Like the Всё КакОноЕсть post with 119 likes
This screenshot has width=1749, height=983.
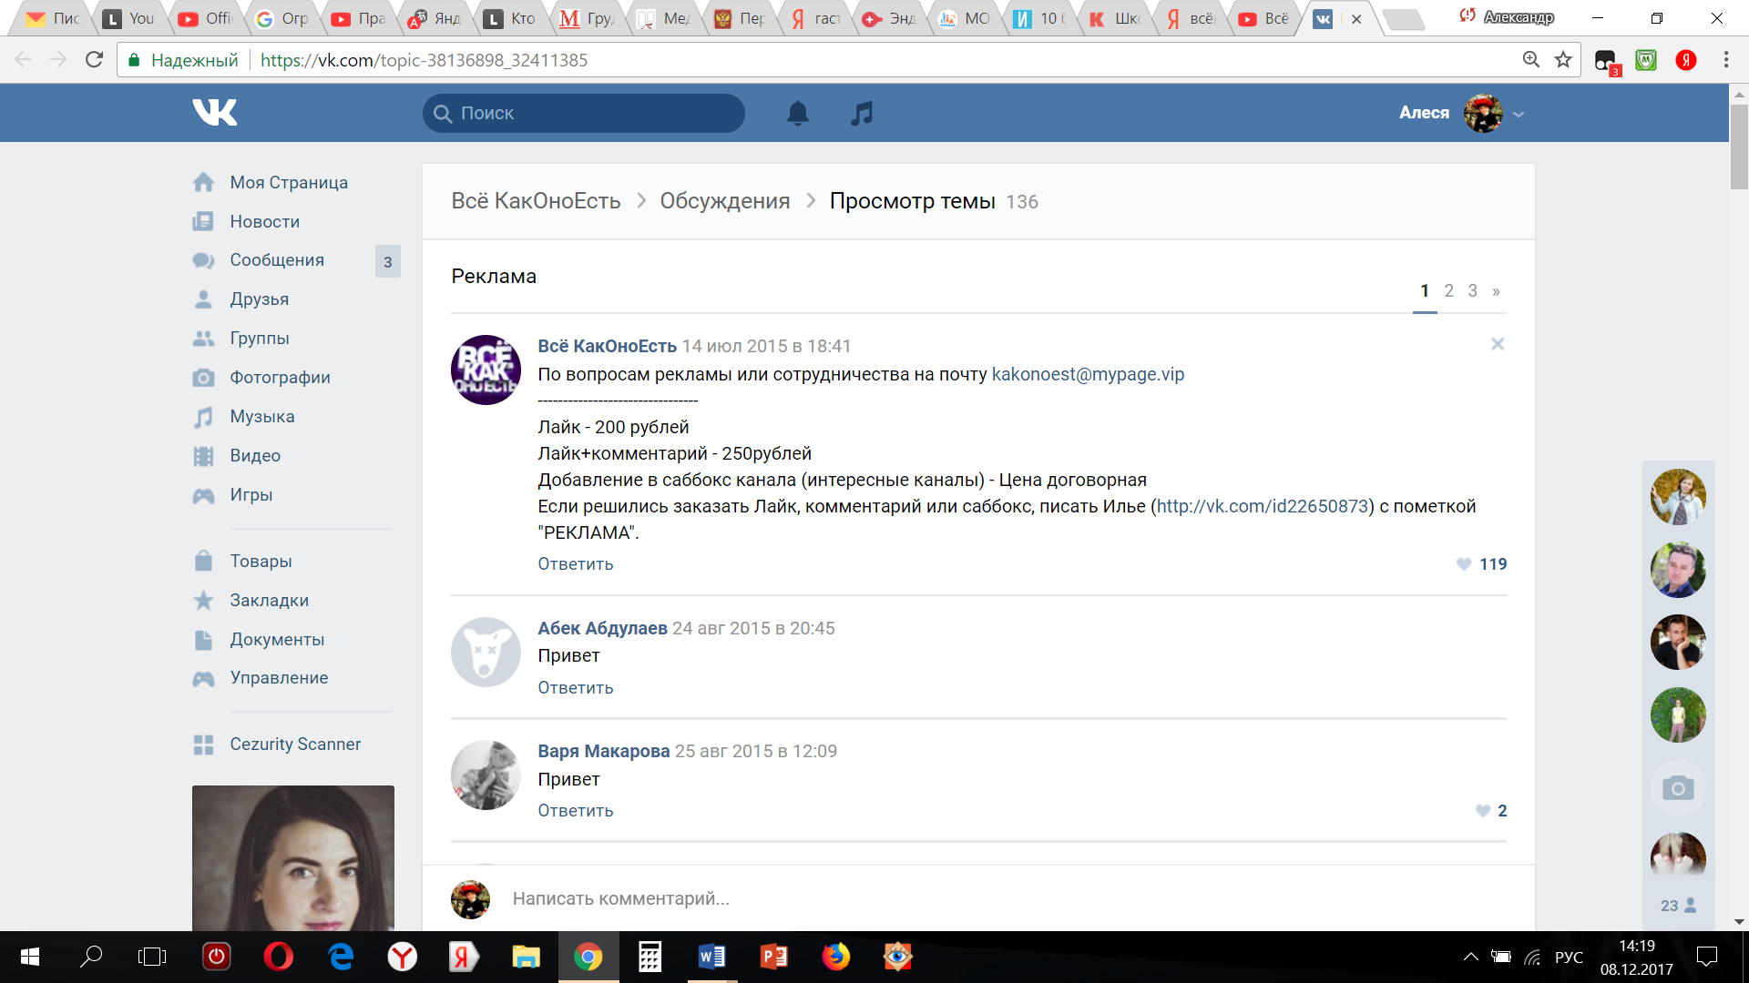[1464, 564]
